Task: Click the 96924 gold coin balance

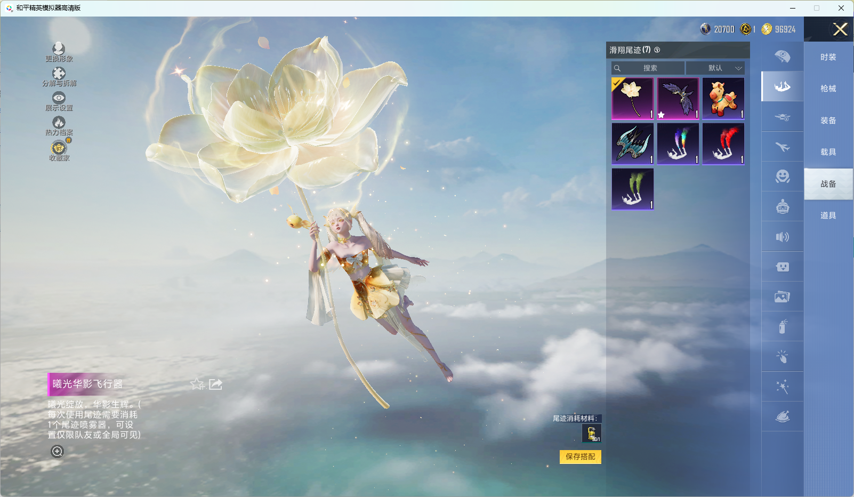Action: 778,29
